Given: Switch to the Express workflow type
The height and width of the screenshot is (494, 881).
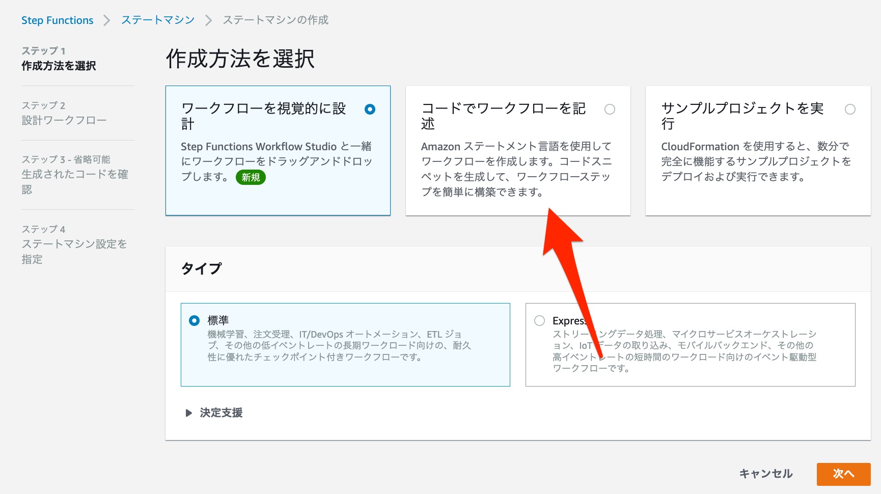Looking at the screenshot, I should pos(539,320).
